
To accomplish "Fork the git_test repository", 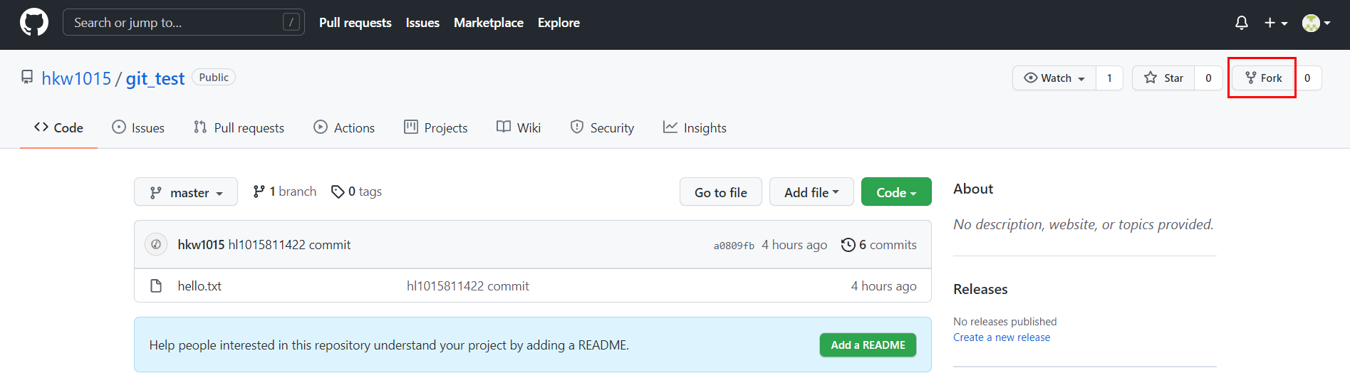I will click(1263, 78).
